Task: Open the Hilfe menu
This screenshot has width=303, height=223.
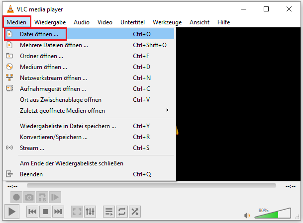Action: [223, 22]
